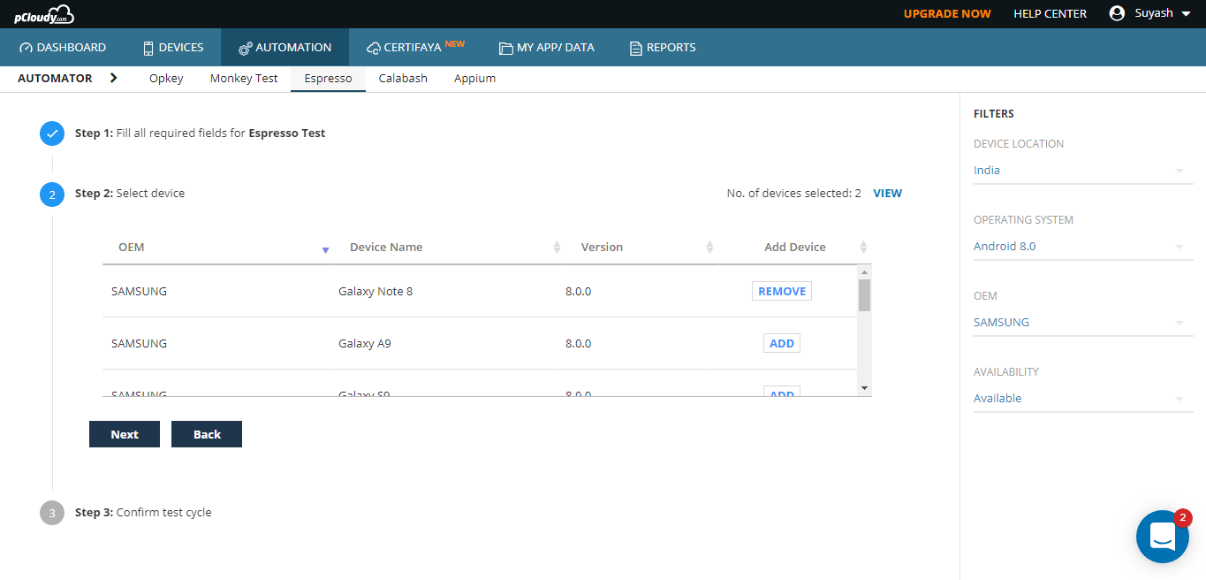Open the Availability dropdown
This screenshot has width=1206, height=580.
(x=1083, y=399)
